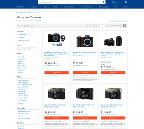
Task: Enable the 2-Day Delivery checkbox
Action: [x=107, y=26]
